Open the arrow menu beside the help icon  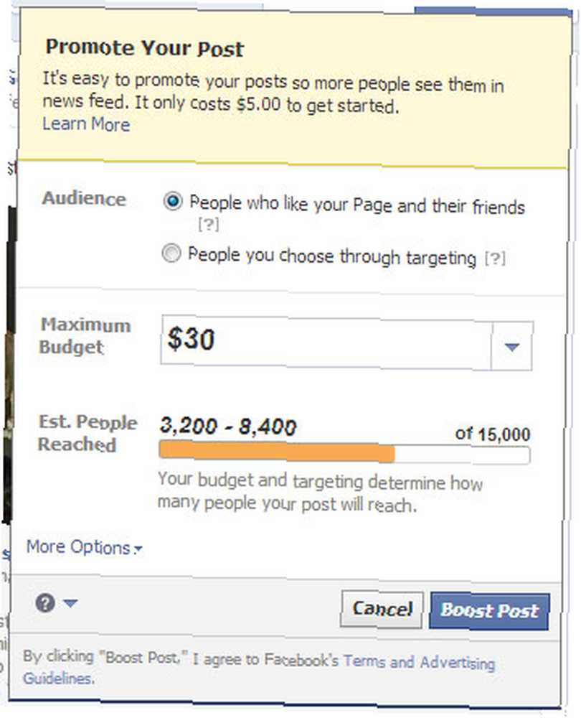click(x=70, y=603)
